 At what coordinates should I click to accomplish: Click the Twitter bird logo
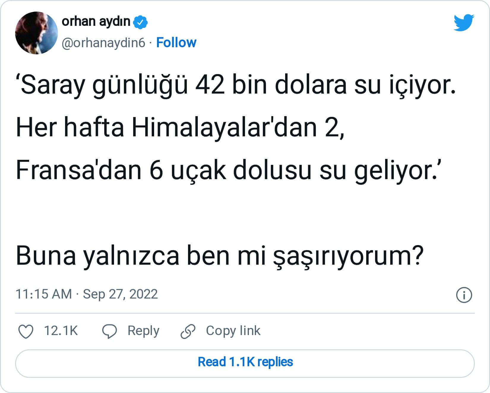coord(464,22)
